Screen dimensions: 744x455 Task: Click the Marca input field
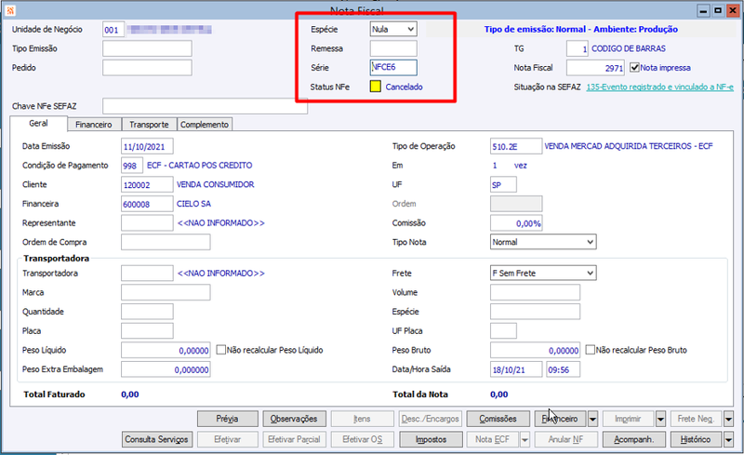click(x=166, y=292)
